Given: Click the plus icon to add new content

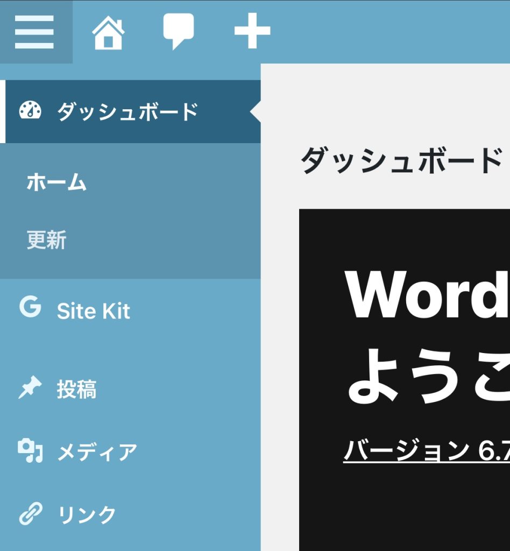Looking at the screenshot, I should click(x=252, y=32).
